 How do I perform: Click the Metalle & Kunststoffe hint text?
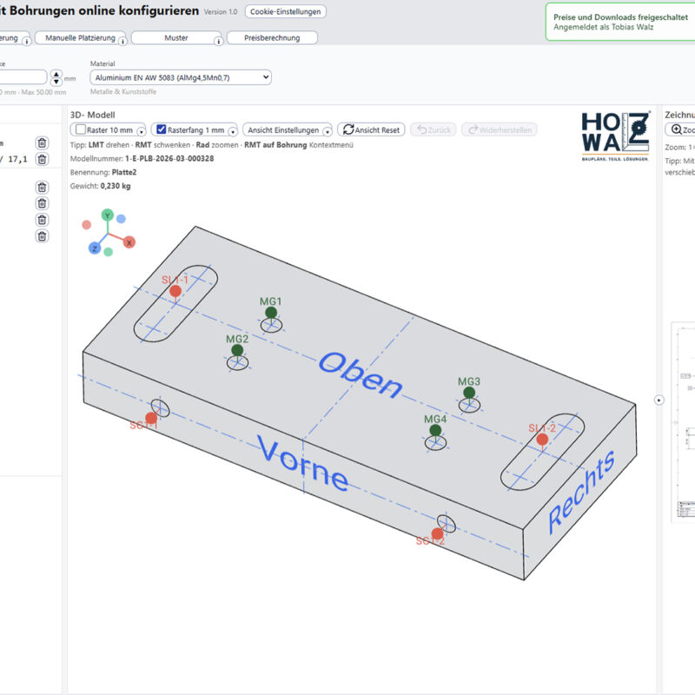123,92
